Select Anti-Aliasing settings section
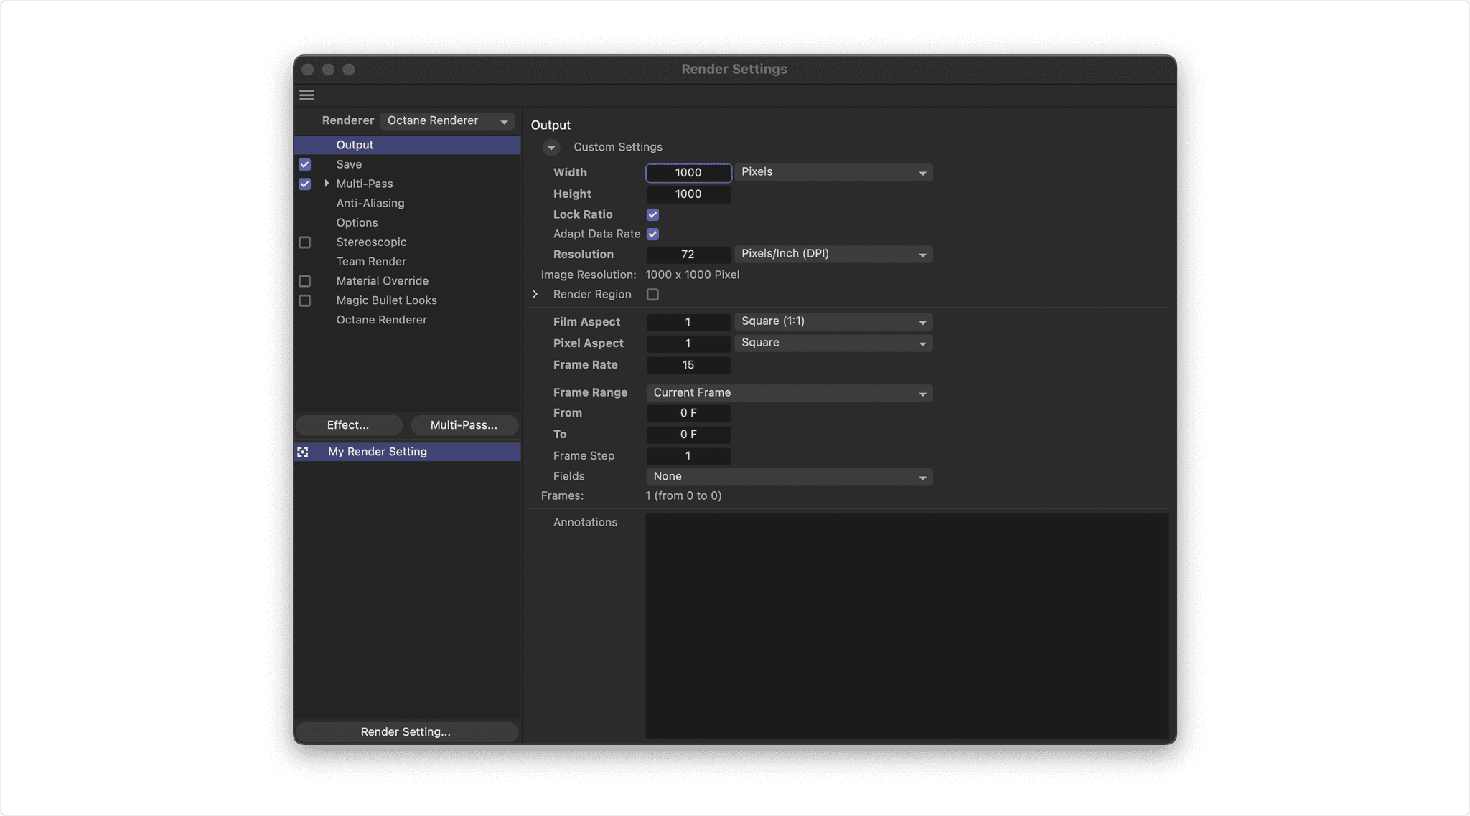The image size is (1470, 816). 370,204
